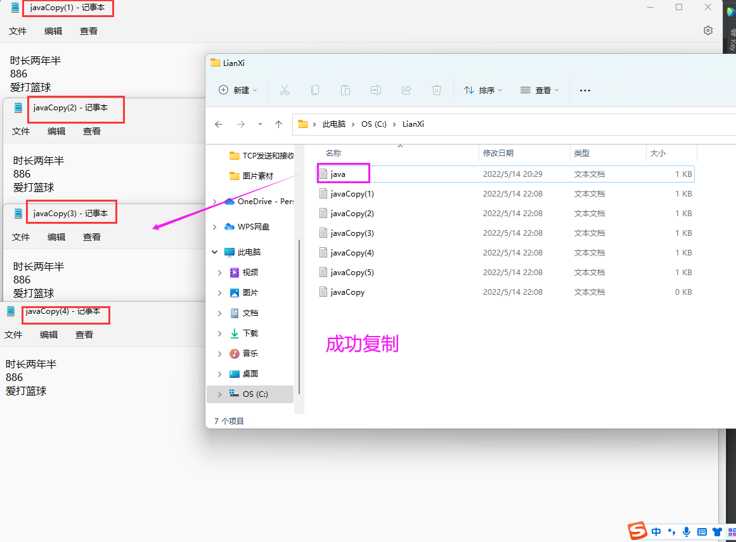Click the Copy icon in Explorer toolbar

point(315,90)
